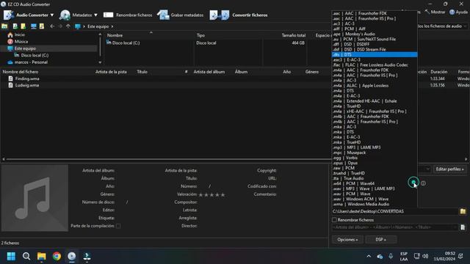
Task: Open the DSP button
Action: pyautogui.click(x=380, y=240)
